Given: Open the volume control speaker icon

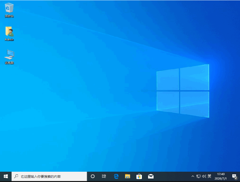Looking at the screenshot, I should click(x=204, y=176).
